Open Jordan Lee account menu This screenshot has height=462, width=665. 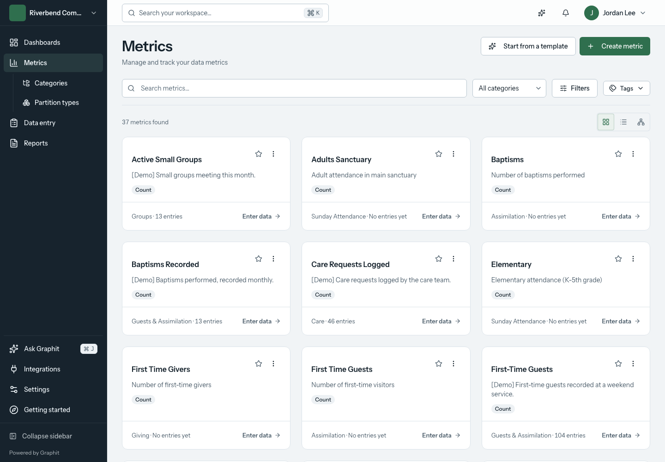pos(615,13)
